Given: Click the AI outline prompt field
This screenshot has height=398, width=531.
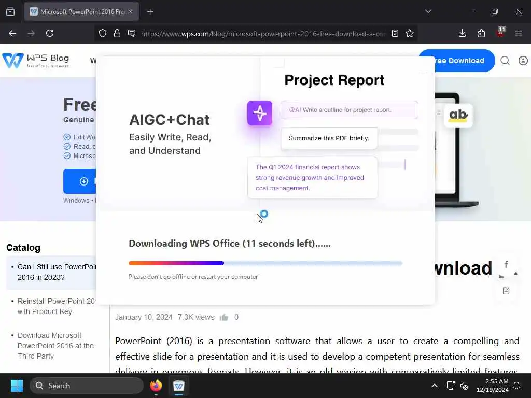Looking at the screenshot, I should pyautogui.click(x=349, y=110).
